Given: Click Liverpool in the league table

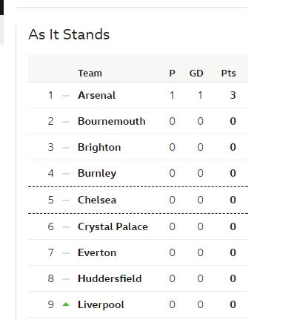Looking at the screenshot, I should [x=101, y=304].
